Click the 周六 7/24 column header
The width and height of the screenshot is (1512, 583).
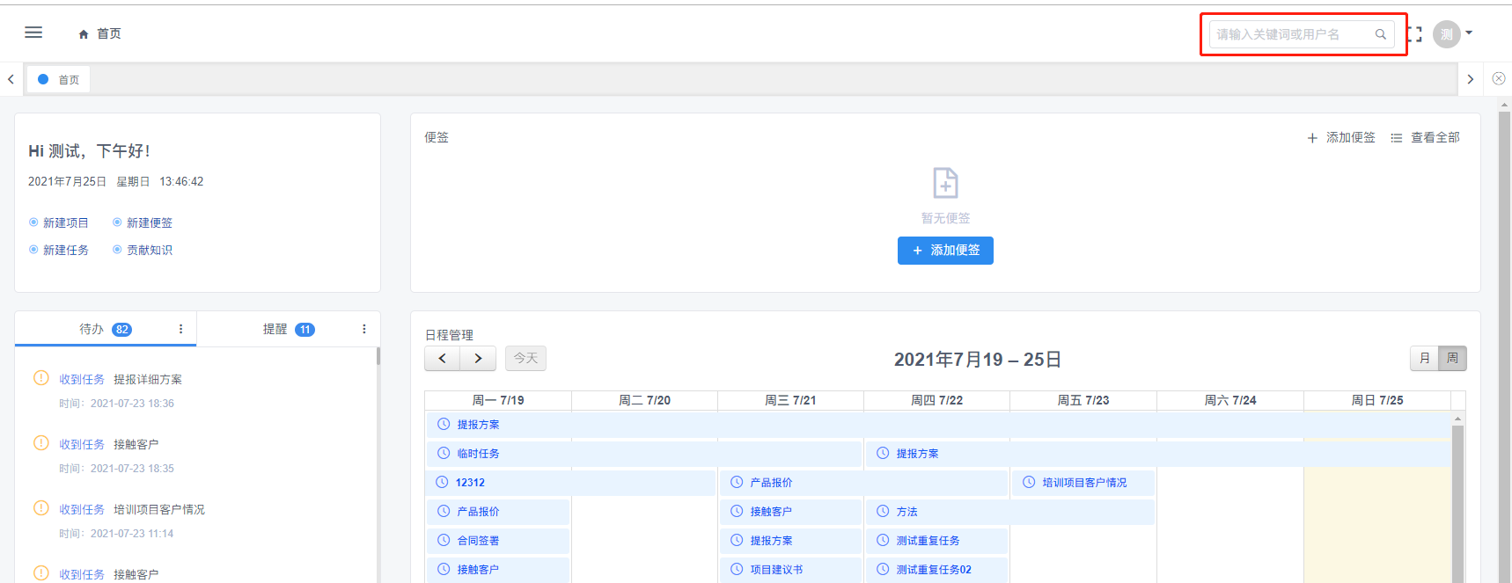(1230, 400)
